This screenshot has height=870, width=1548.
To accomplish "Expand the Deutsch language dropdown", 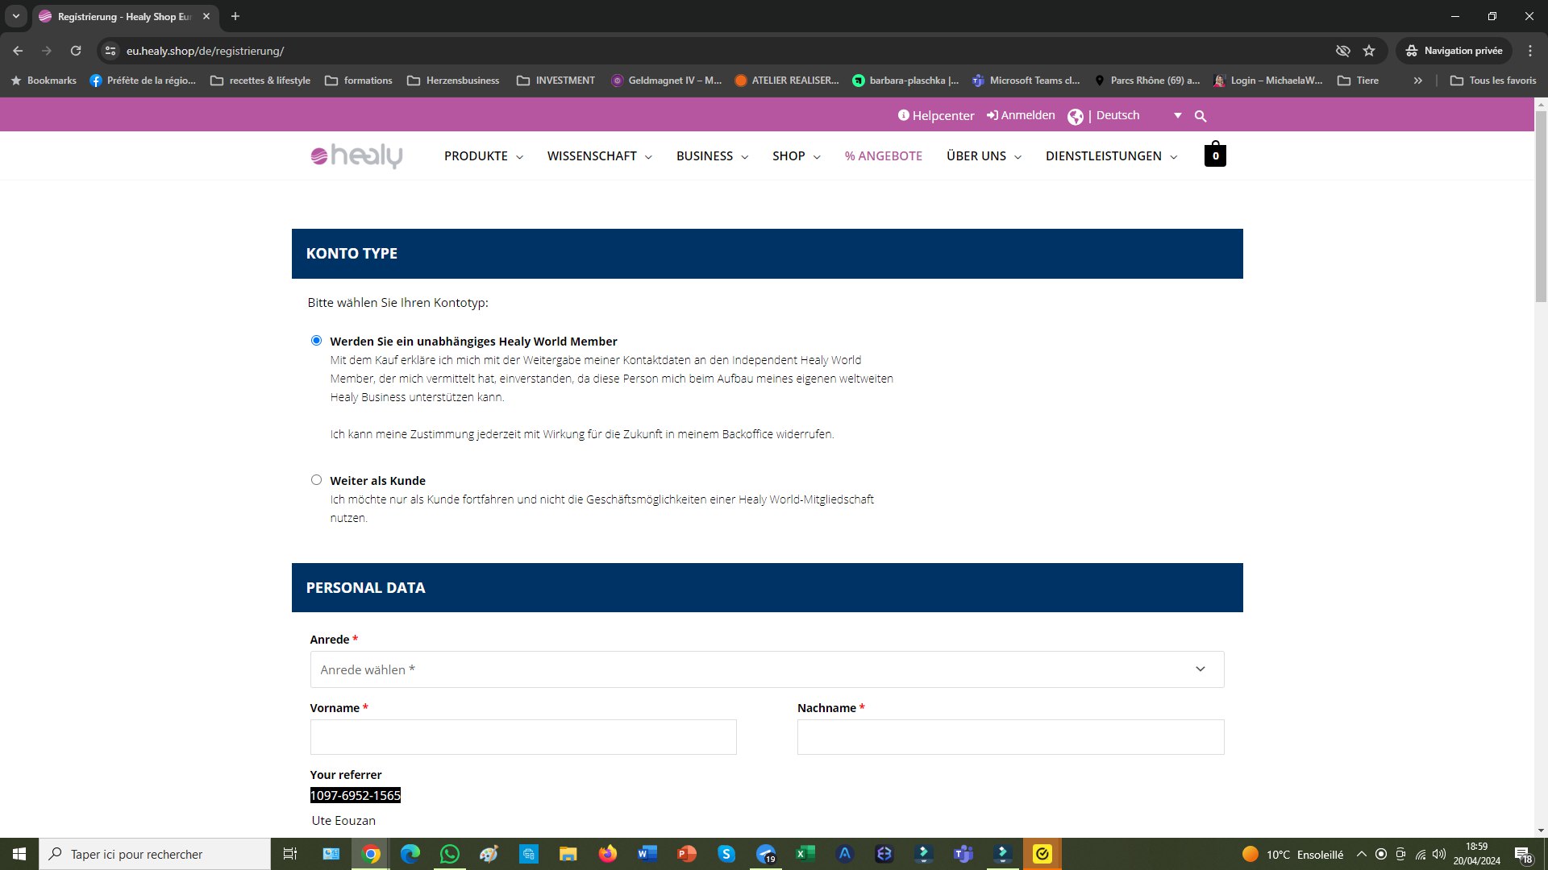I will [x=1178, y=116].
